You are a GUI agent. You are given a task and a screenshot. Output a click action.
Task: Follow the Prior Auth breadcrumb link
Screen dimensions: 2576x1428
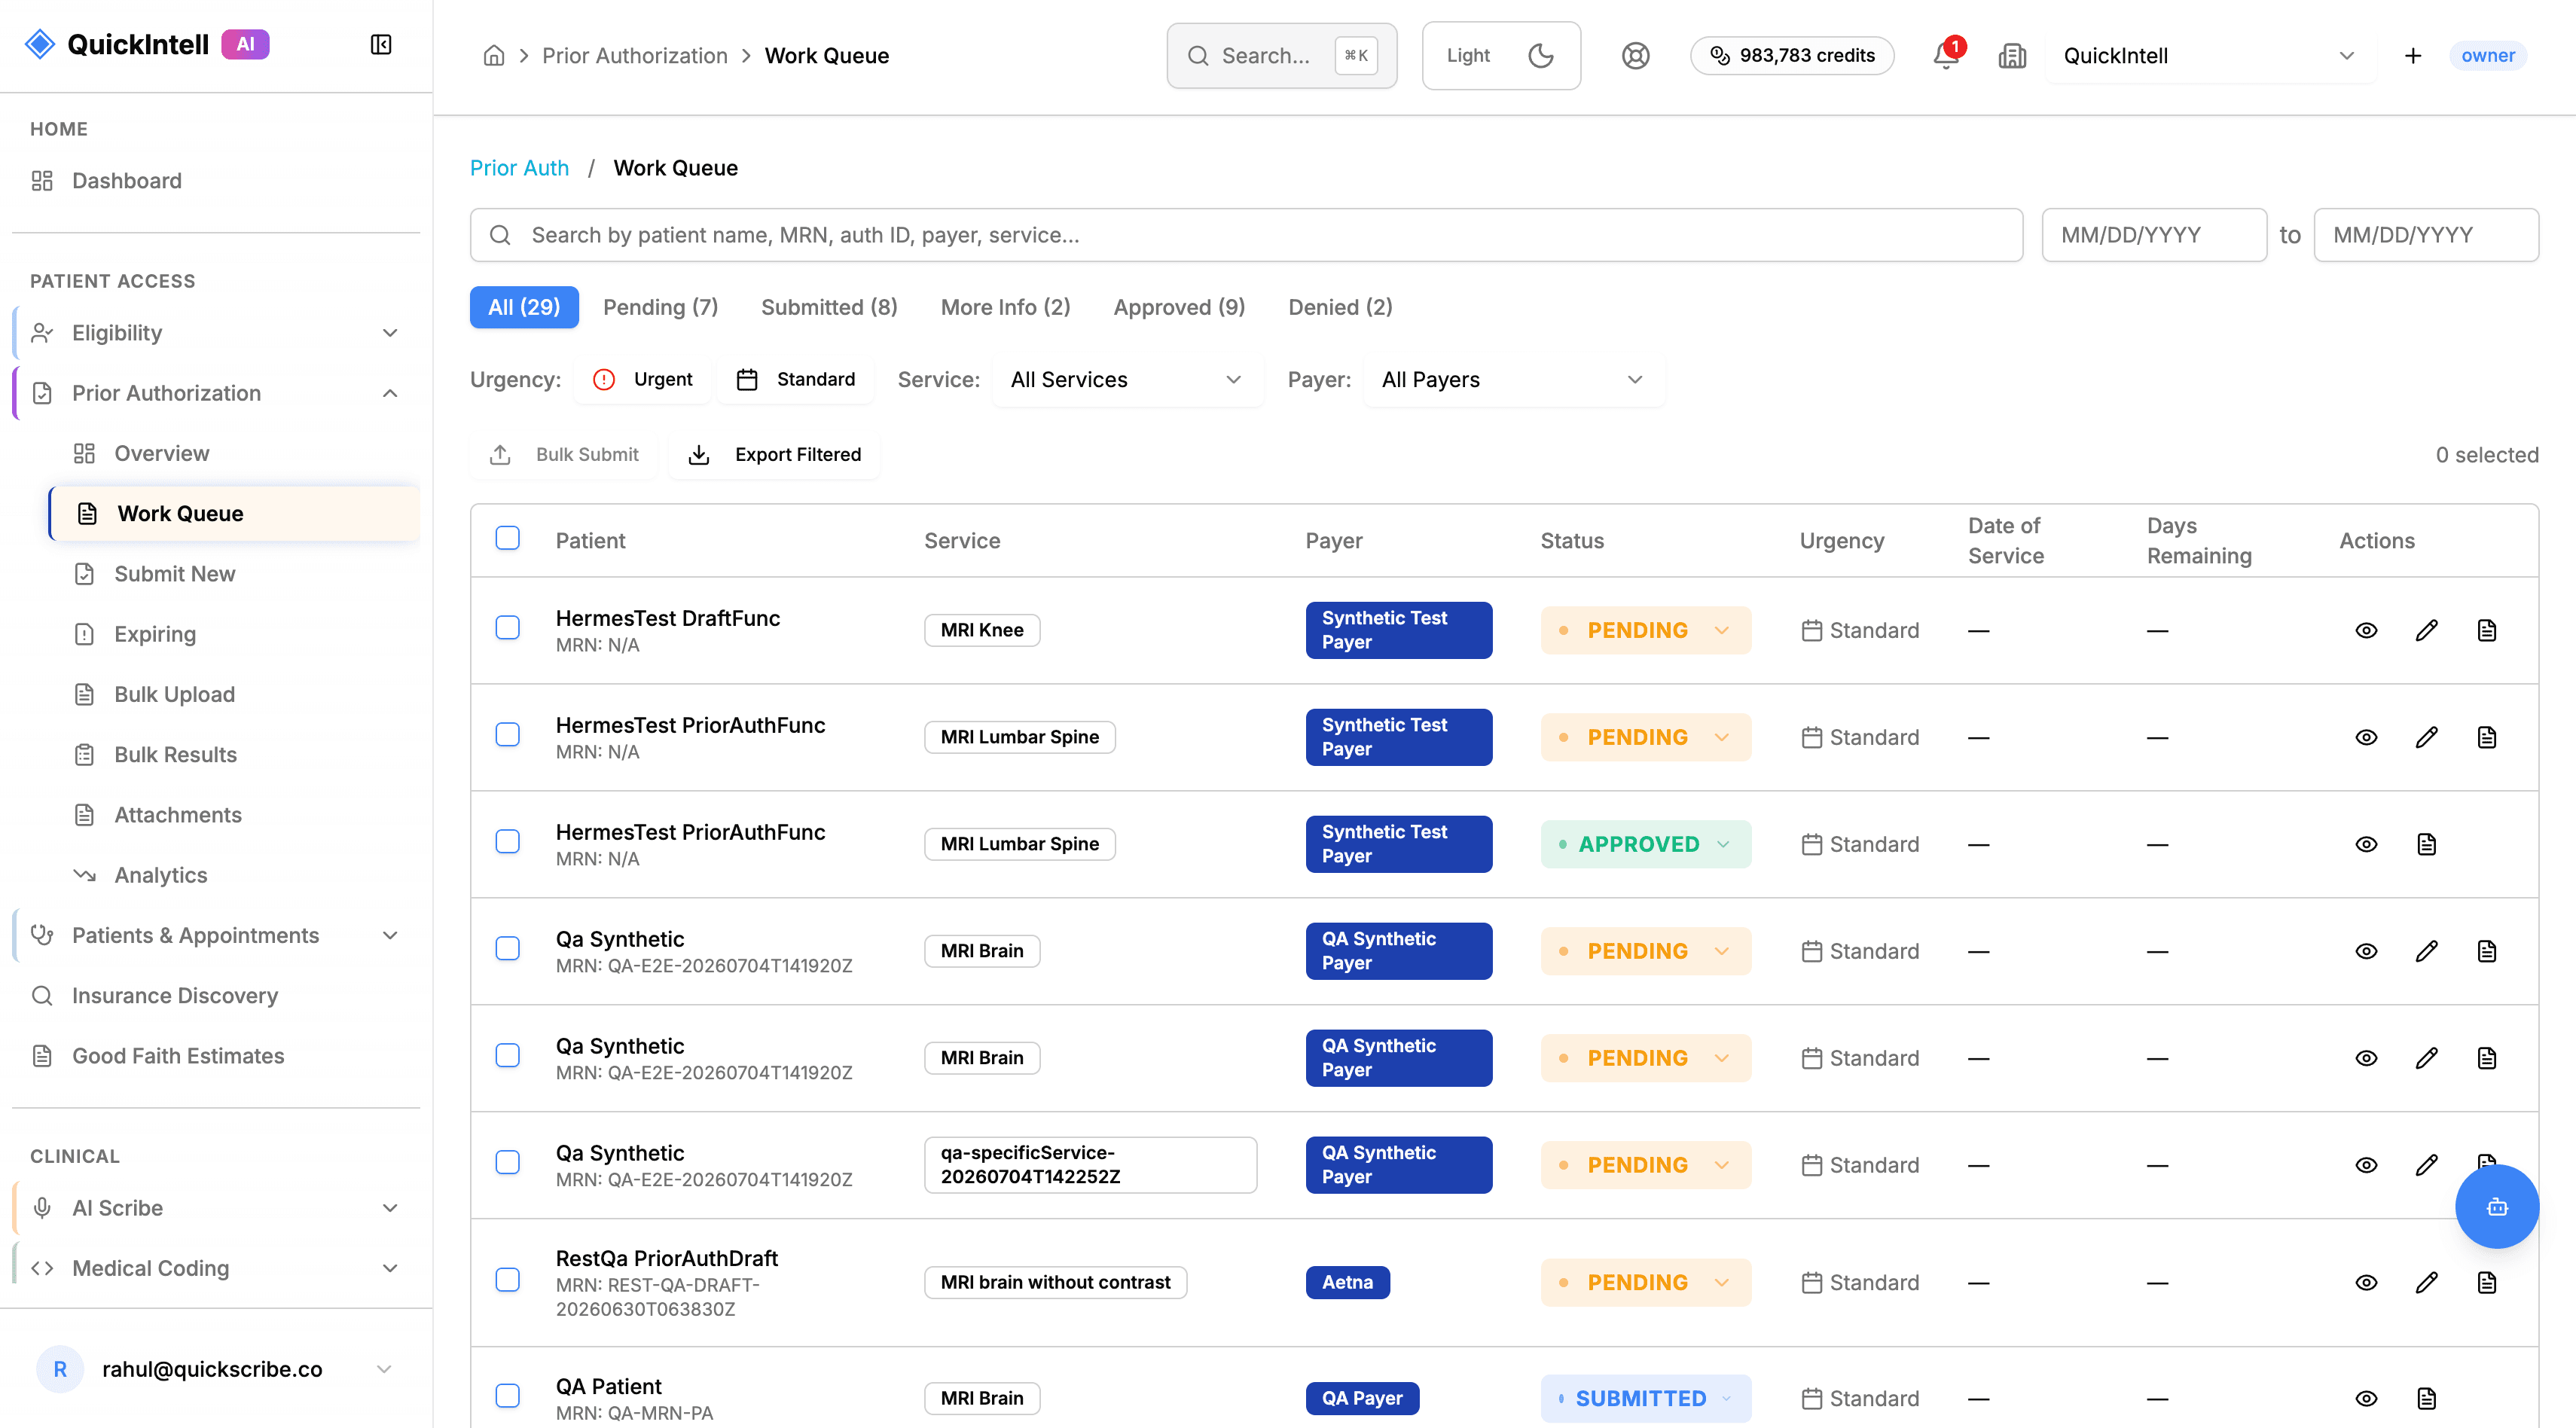pos(519,168)
